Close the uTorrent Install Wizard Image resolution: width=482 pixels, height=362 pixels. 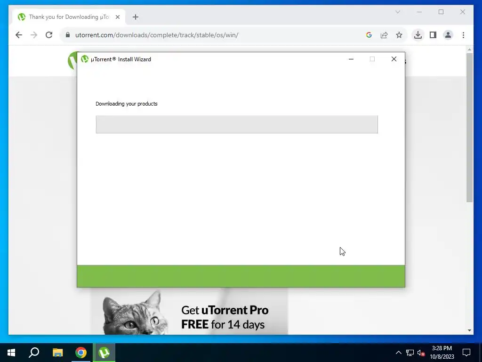[394, 59]
